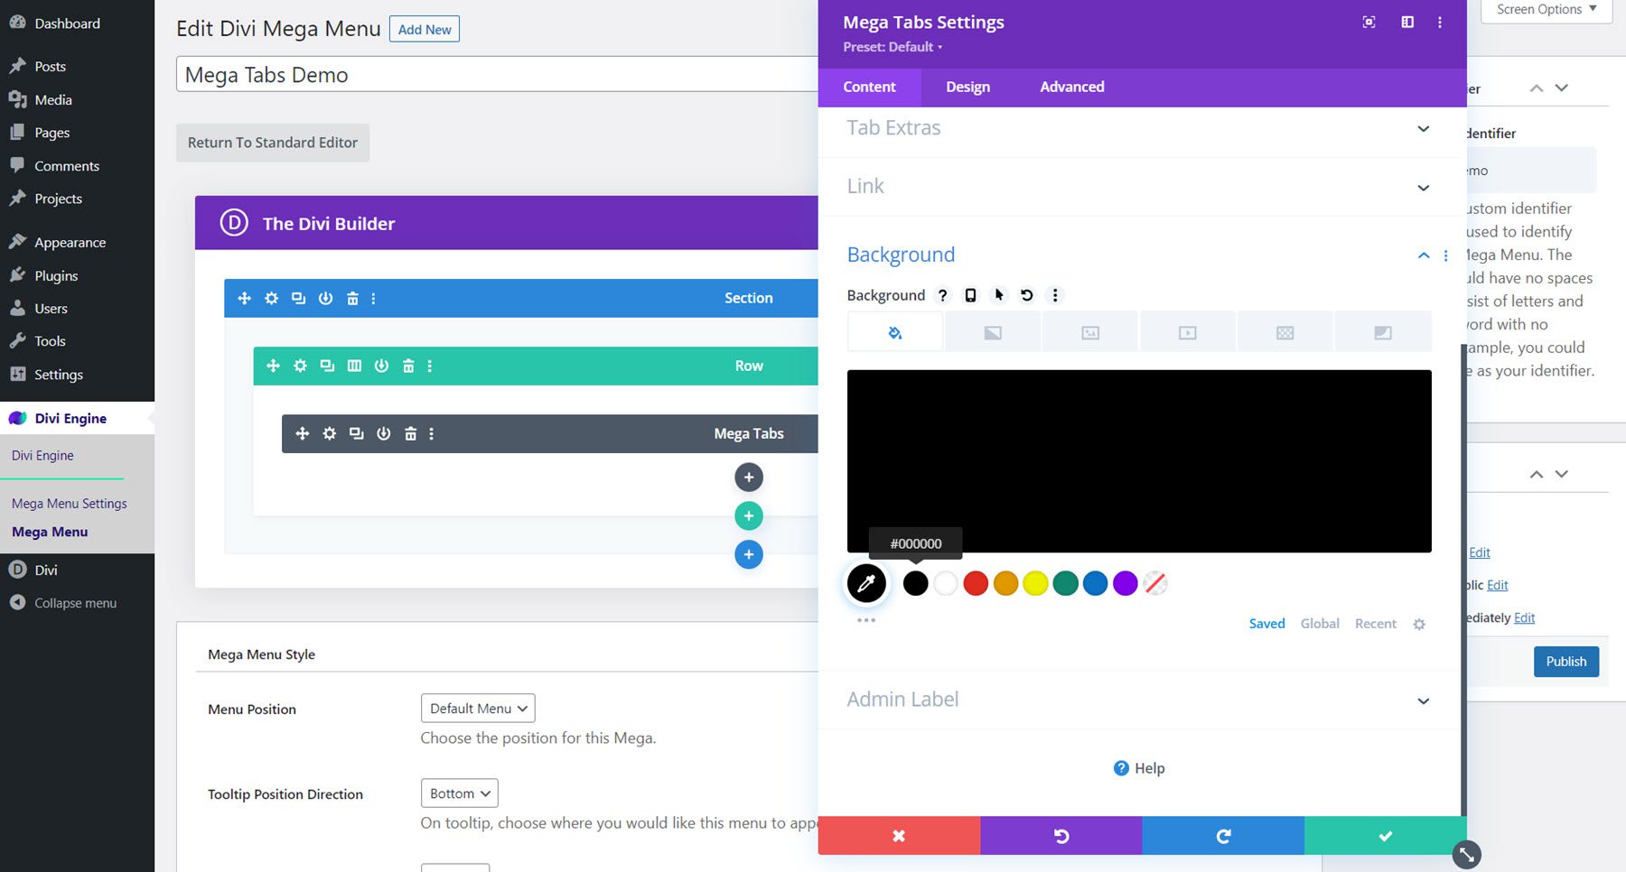The height and width of the screenshot is (872, 1626).
Task: Open the Preset: Default dropdown
Action: [892, 47]
